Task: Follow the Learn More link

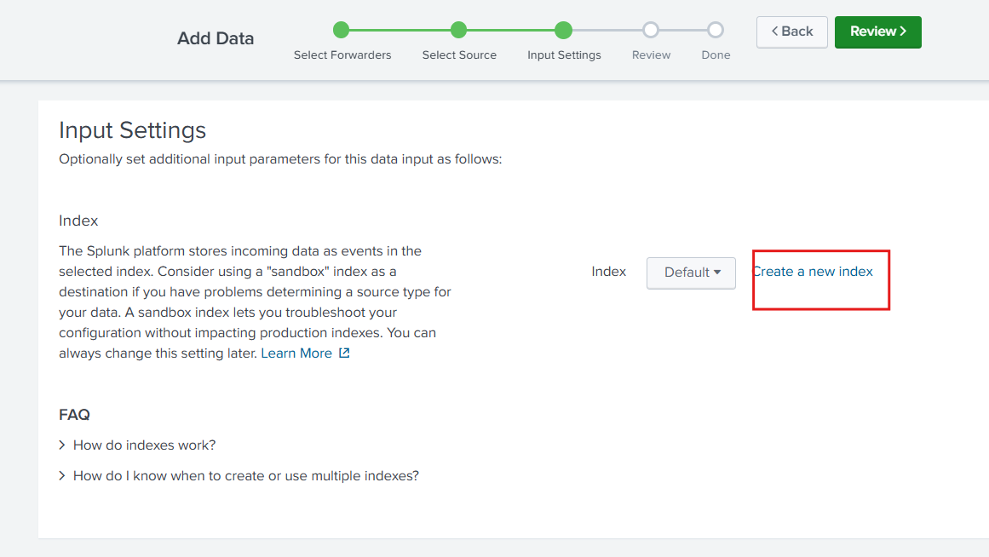Action: click(x=296, y=353)
